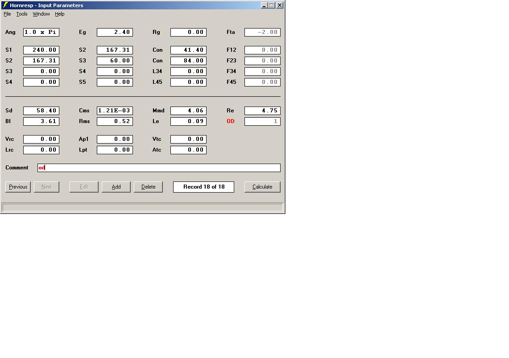
Task: Close the Hornresp window
Action: pos(280,5)
